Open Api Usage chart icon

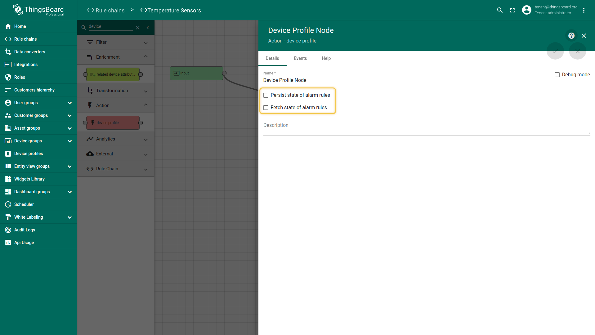[8, 243]
